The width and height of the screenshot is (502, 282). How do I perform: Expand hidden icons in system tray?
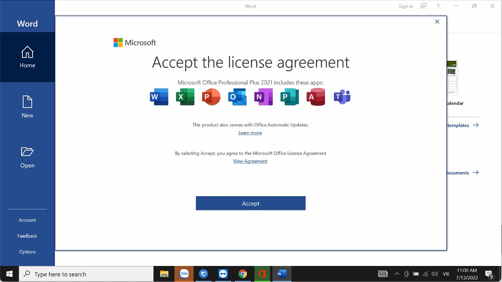397,274
